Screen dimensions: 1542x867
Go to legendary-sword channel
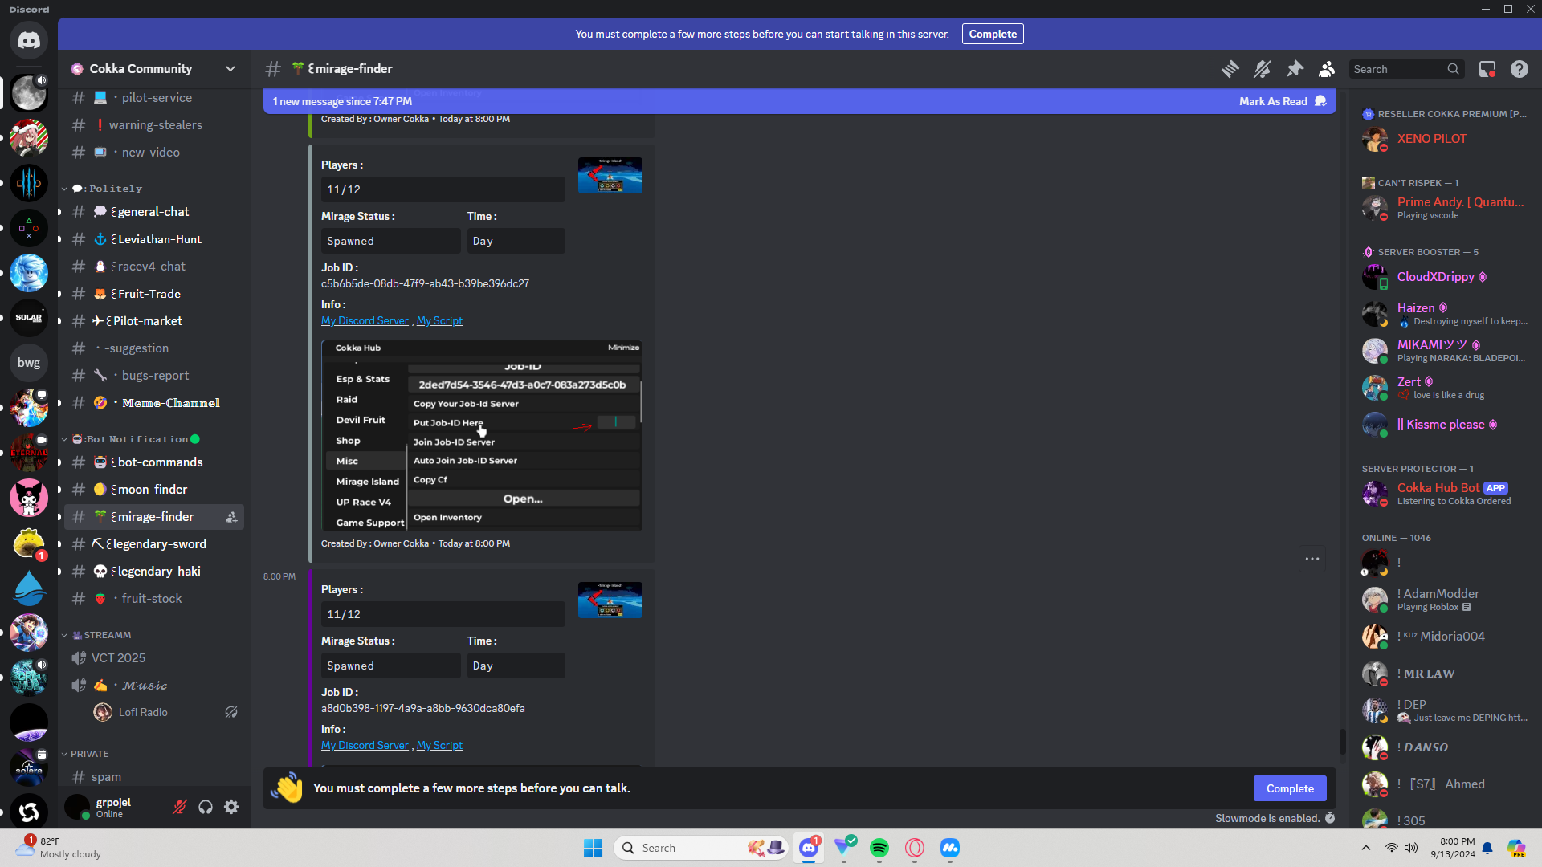(154, 544)
